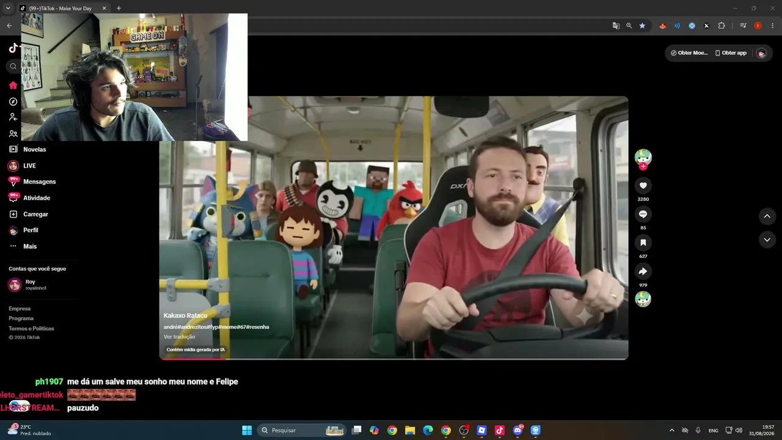The width and height of the screenshot is (782, 440).
Task: Go back with the browser back arrow
Action: [x=9, y=26]
